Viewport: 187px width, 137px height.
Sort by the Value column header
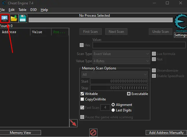click(x=41, y=32)
